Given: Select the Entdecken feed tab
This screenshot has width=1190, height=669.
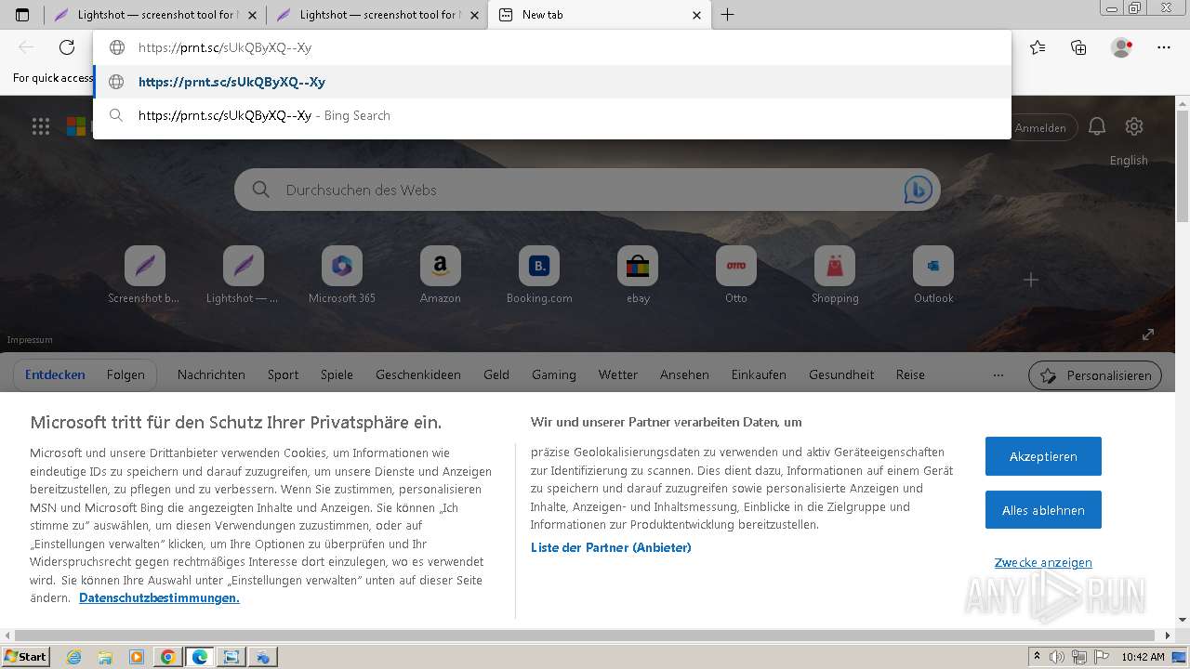Looking at the screenshot, I should pyautogui.click(x=55, y=375).
